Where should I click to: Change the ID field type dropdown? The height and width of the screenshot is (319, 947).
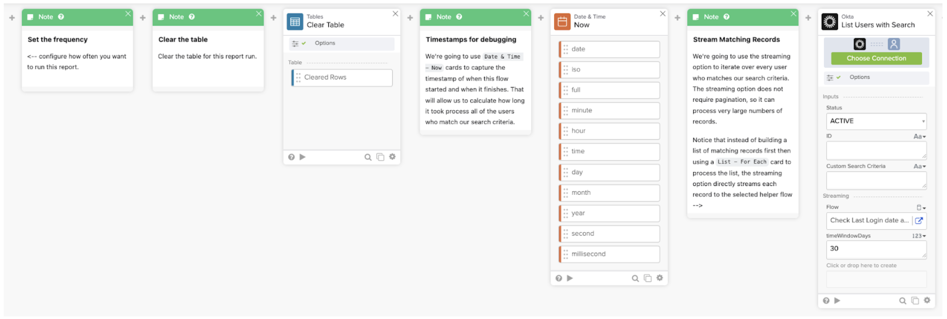pyautogui.click(x=919, y=137)
